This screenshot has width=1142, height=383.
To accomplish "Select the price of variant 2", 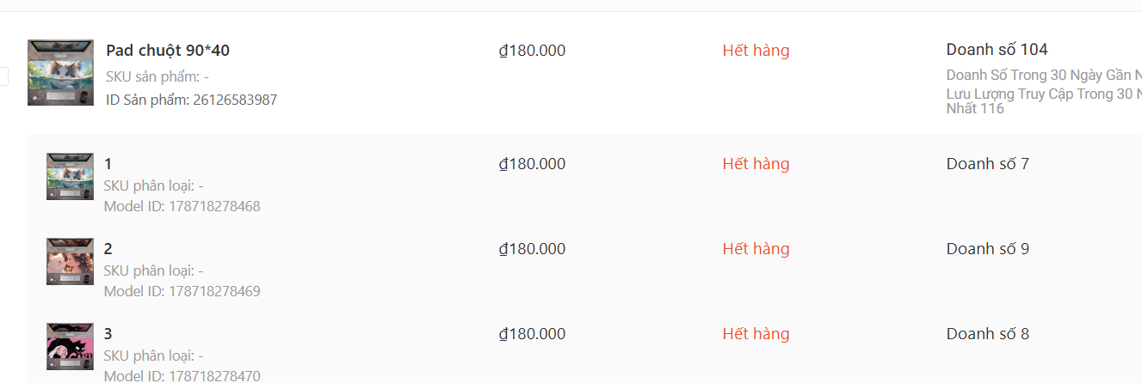I will tap(532, 249).
